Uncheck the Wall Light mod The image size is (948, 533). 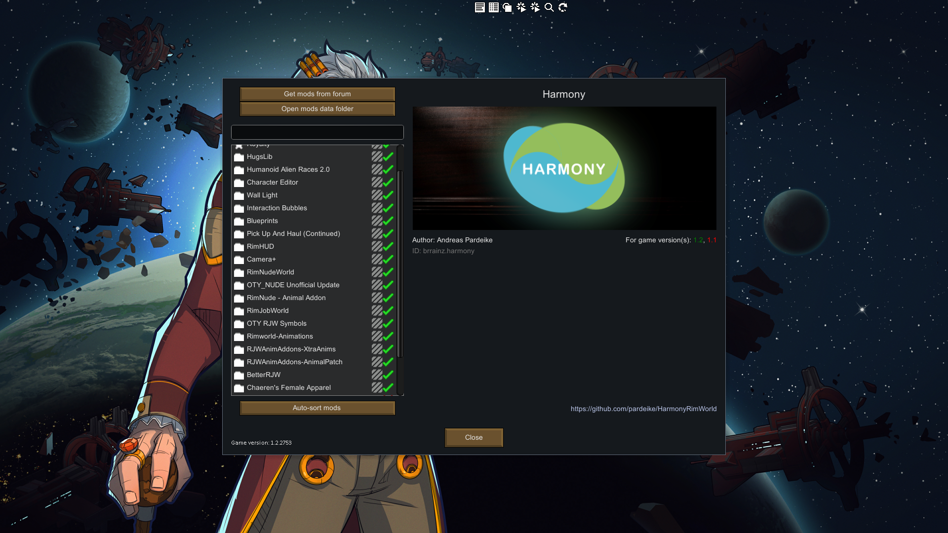388,195
